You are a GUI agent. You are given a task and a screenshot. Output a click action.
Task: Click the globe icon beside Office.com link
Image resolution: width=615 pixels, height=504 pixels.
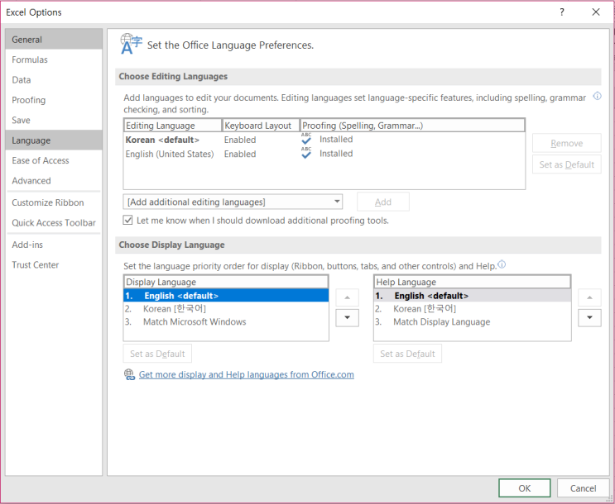(129, 374)
